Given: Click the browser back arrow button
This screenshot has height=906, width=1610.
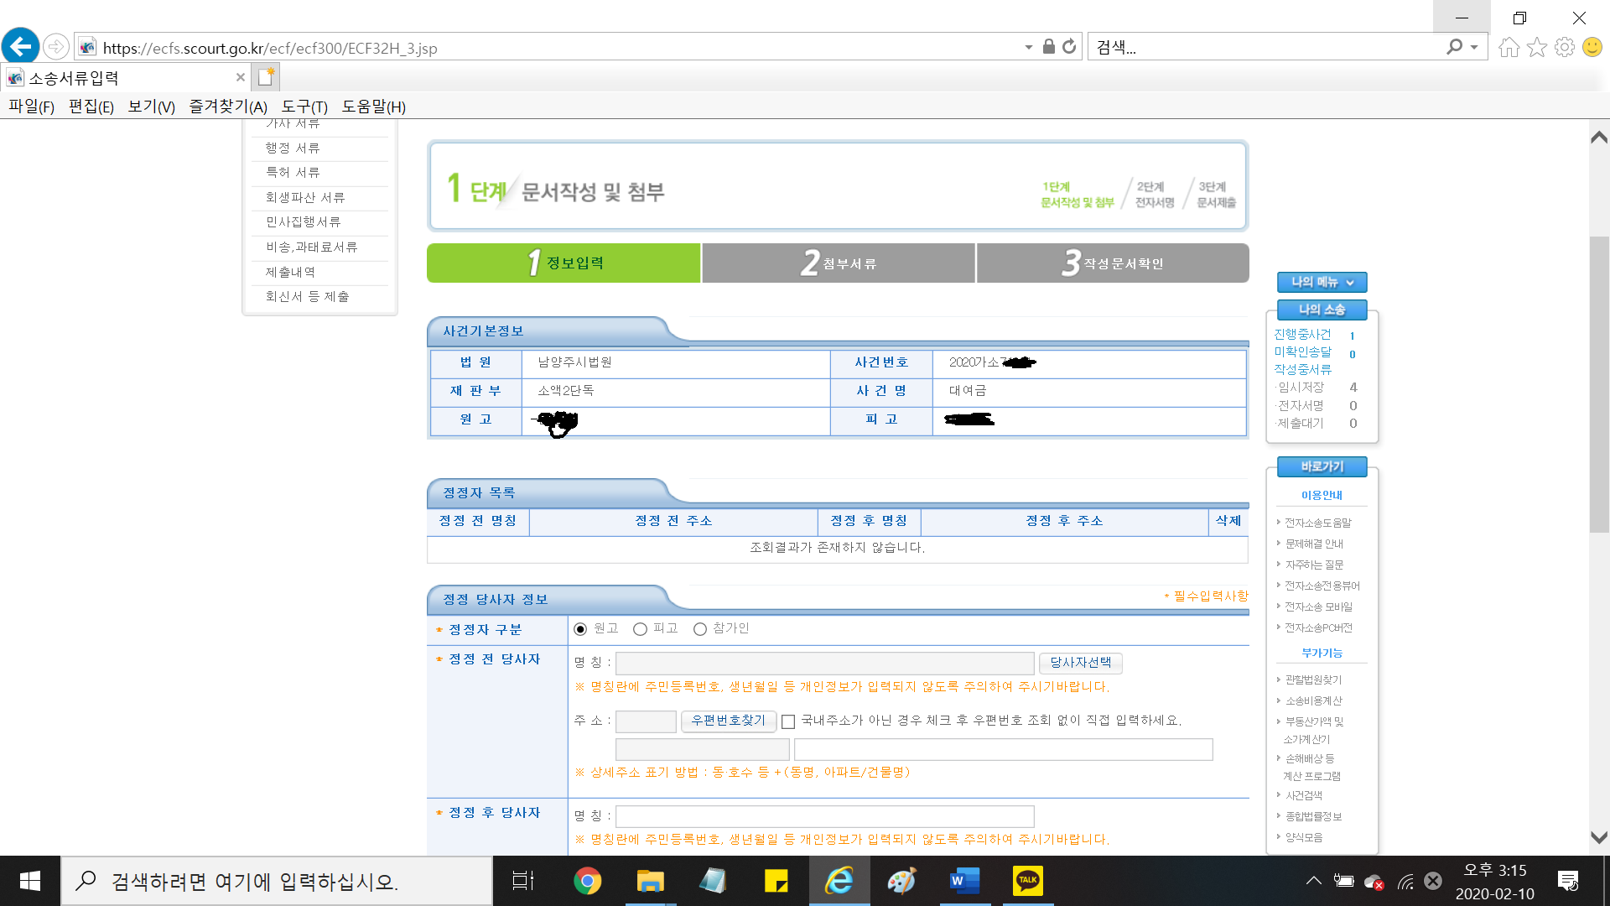Looking at the screenshot, I should tap(21, 46).
